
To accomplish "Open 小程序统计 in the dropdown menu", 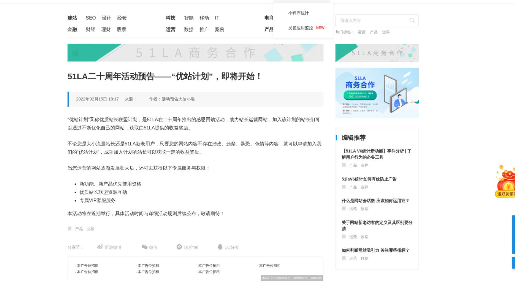I will pyautogui.click(x=299, y=13).
